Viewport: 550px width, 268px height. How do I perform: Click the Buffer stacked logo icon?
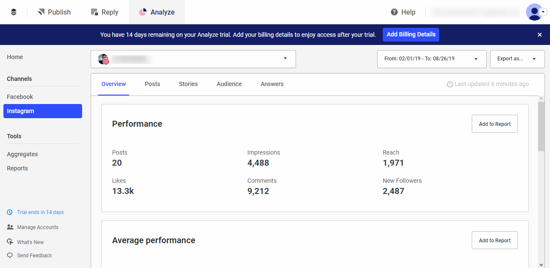13,12
